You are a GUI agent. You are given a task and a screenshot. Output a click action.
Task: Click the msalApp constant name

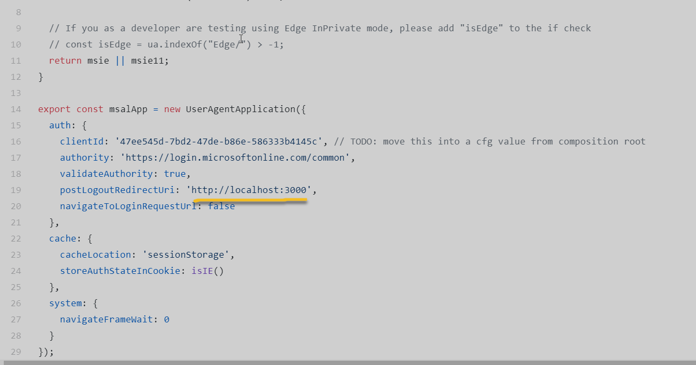coord(128,109)
